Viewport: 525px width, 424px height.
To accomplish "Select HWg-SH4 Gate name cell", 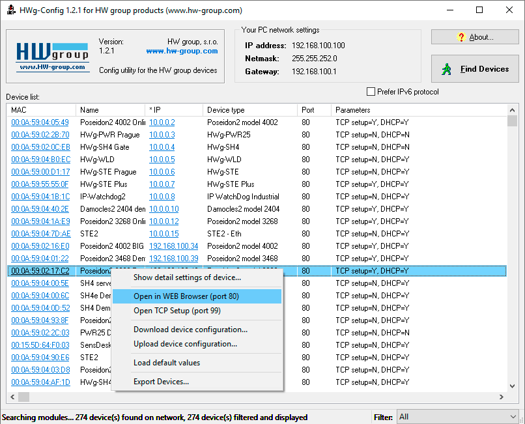I will [104, 147].
